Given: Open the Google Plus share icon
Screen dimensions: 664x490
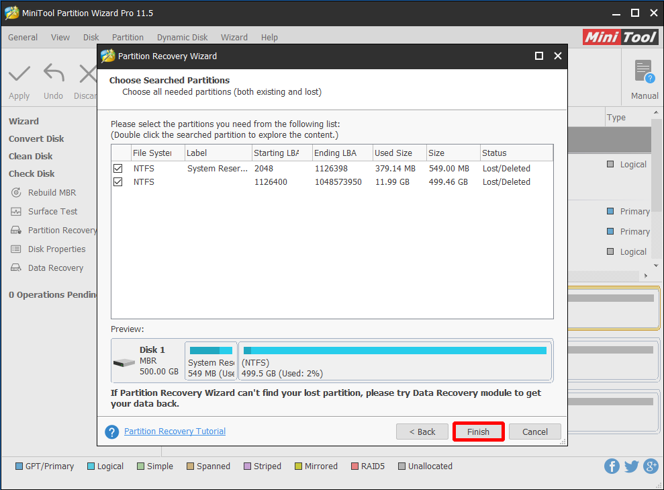Looking at the screenshot, I should pyautogui.click(x=651, y=466).
